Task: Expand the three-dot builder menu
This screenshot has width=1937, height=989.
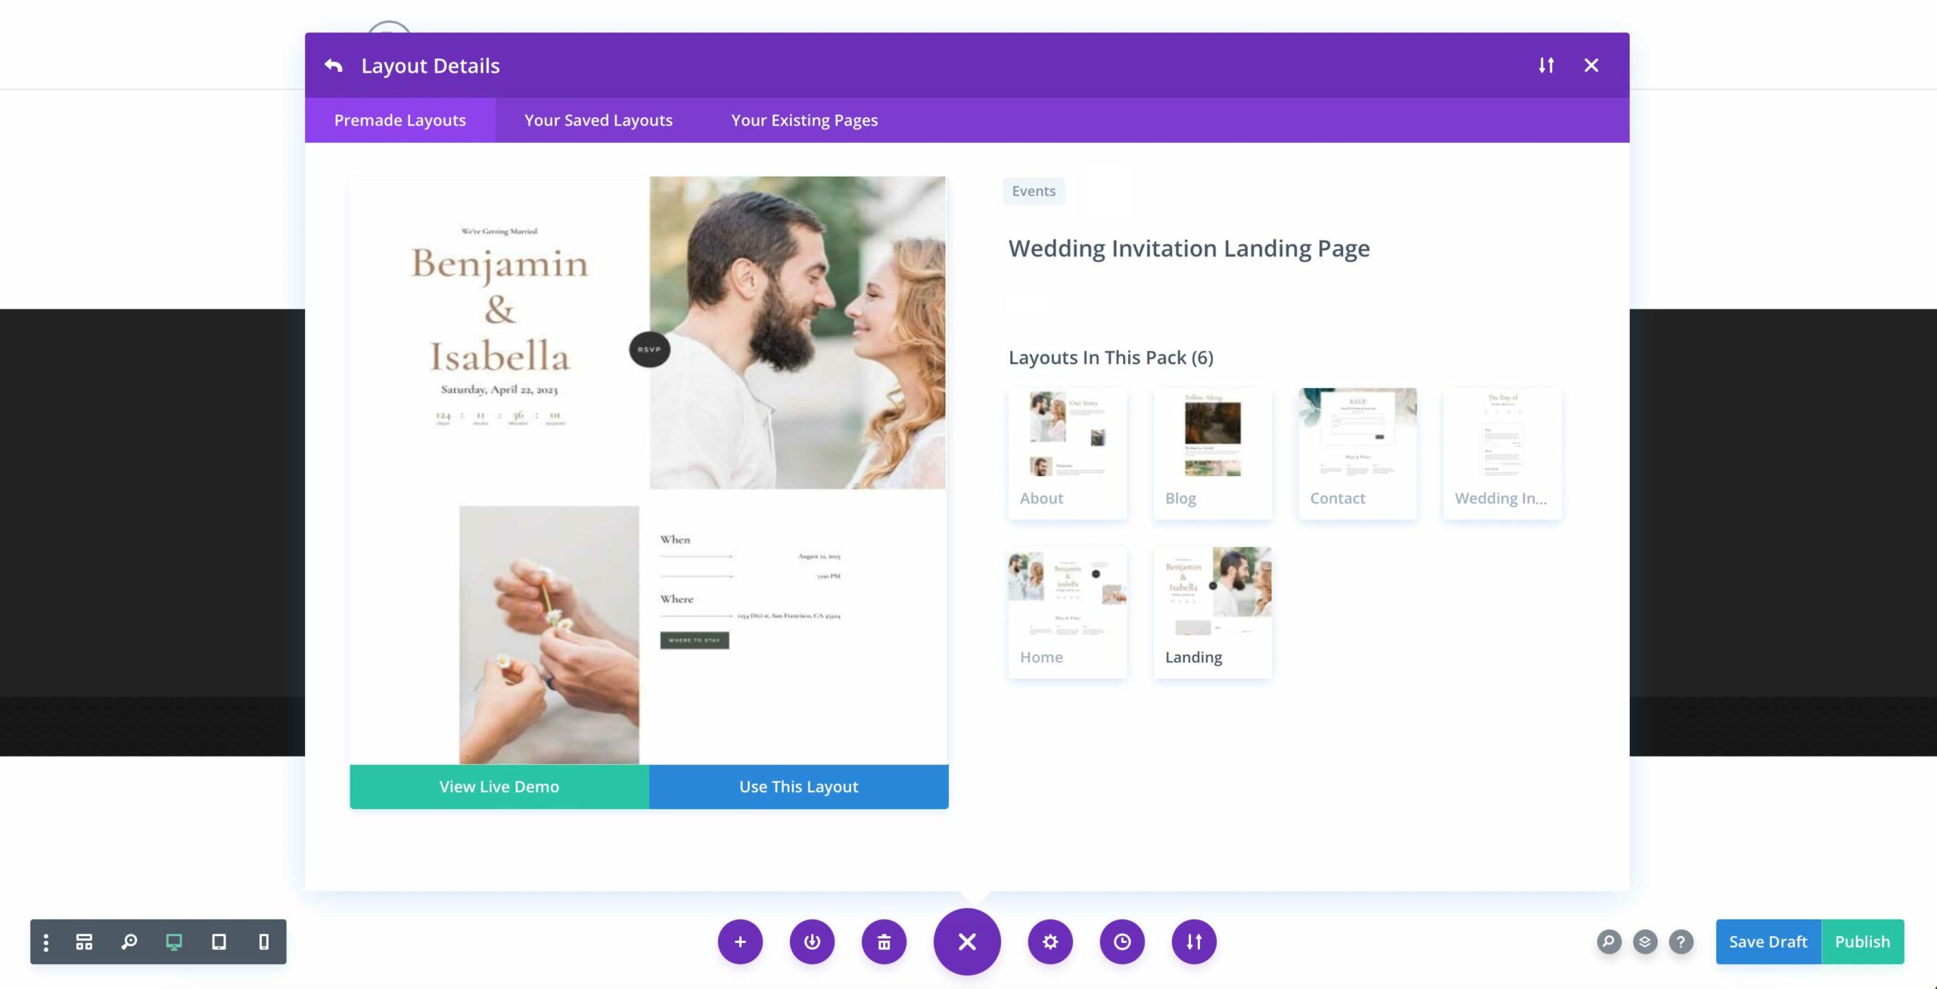Action: click(x=46, y=941)
